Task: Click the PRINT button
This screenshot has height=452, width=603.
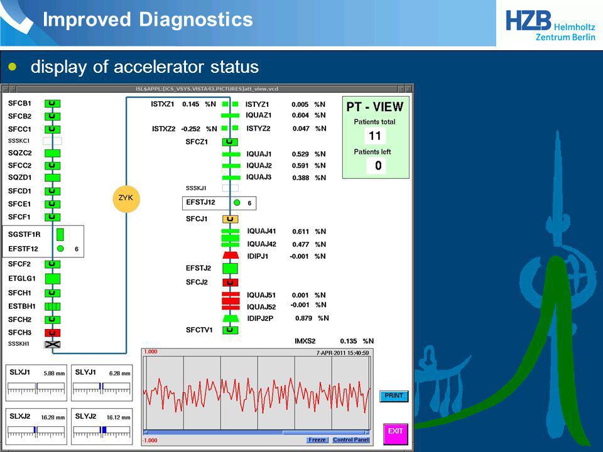Action: click(x=394, y=396)
